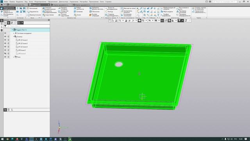The height and width of the screenshot is (141, 250).
Task: Collapse the Эскизы tree node
Action: 14,36
